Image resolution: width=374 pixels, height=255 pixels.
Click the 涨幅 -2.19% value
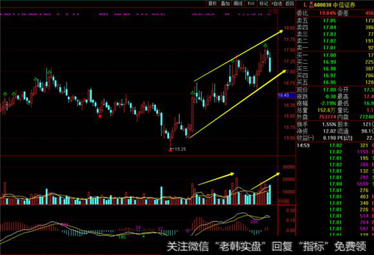tap(328, 103)
